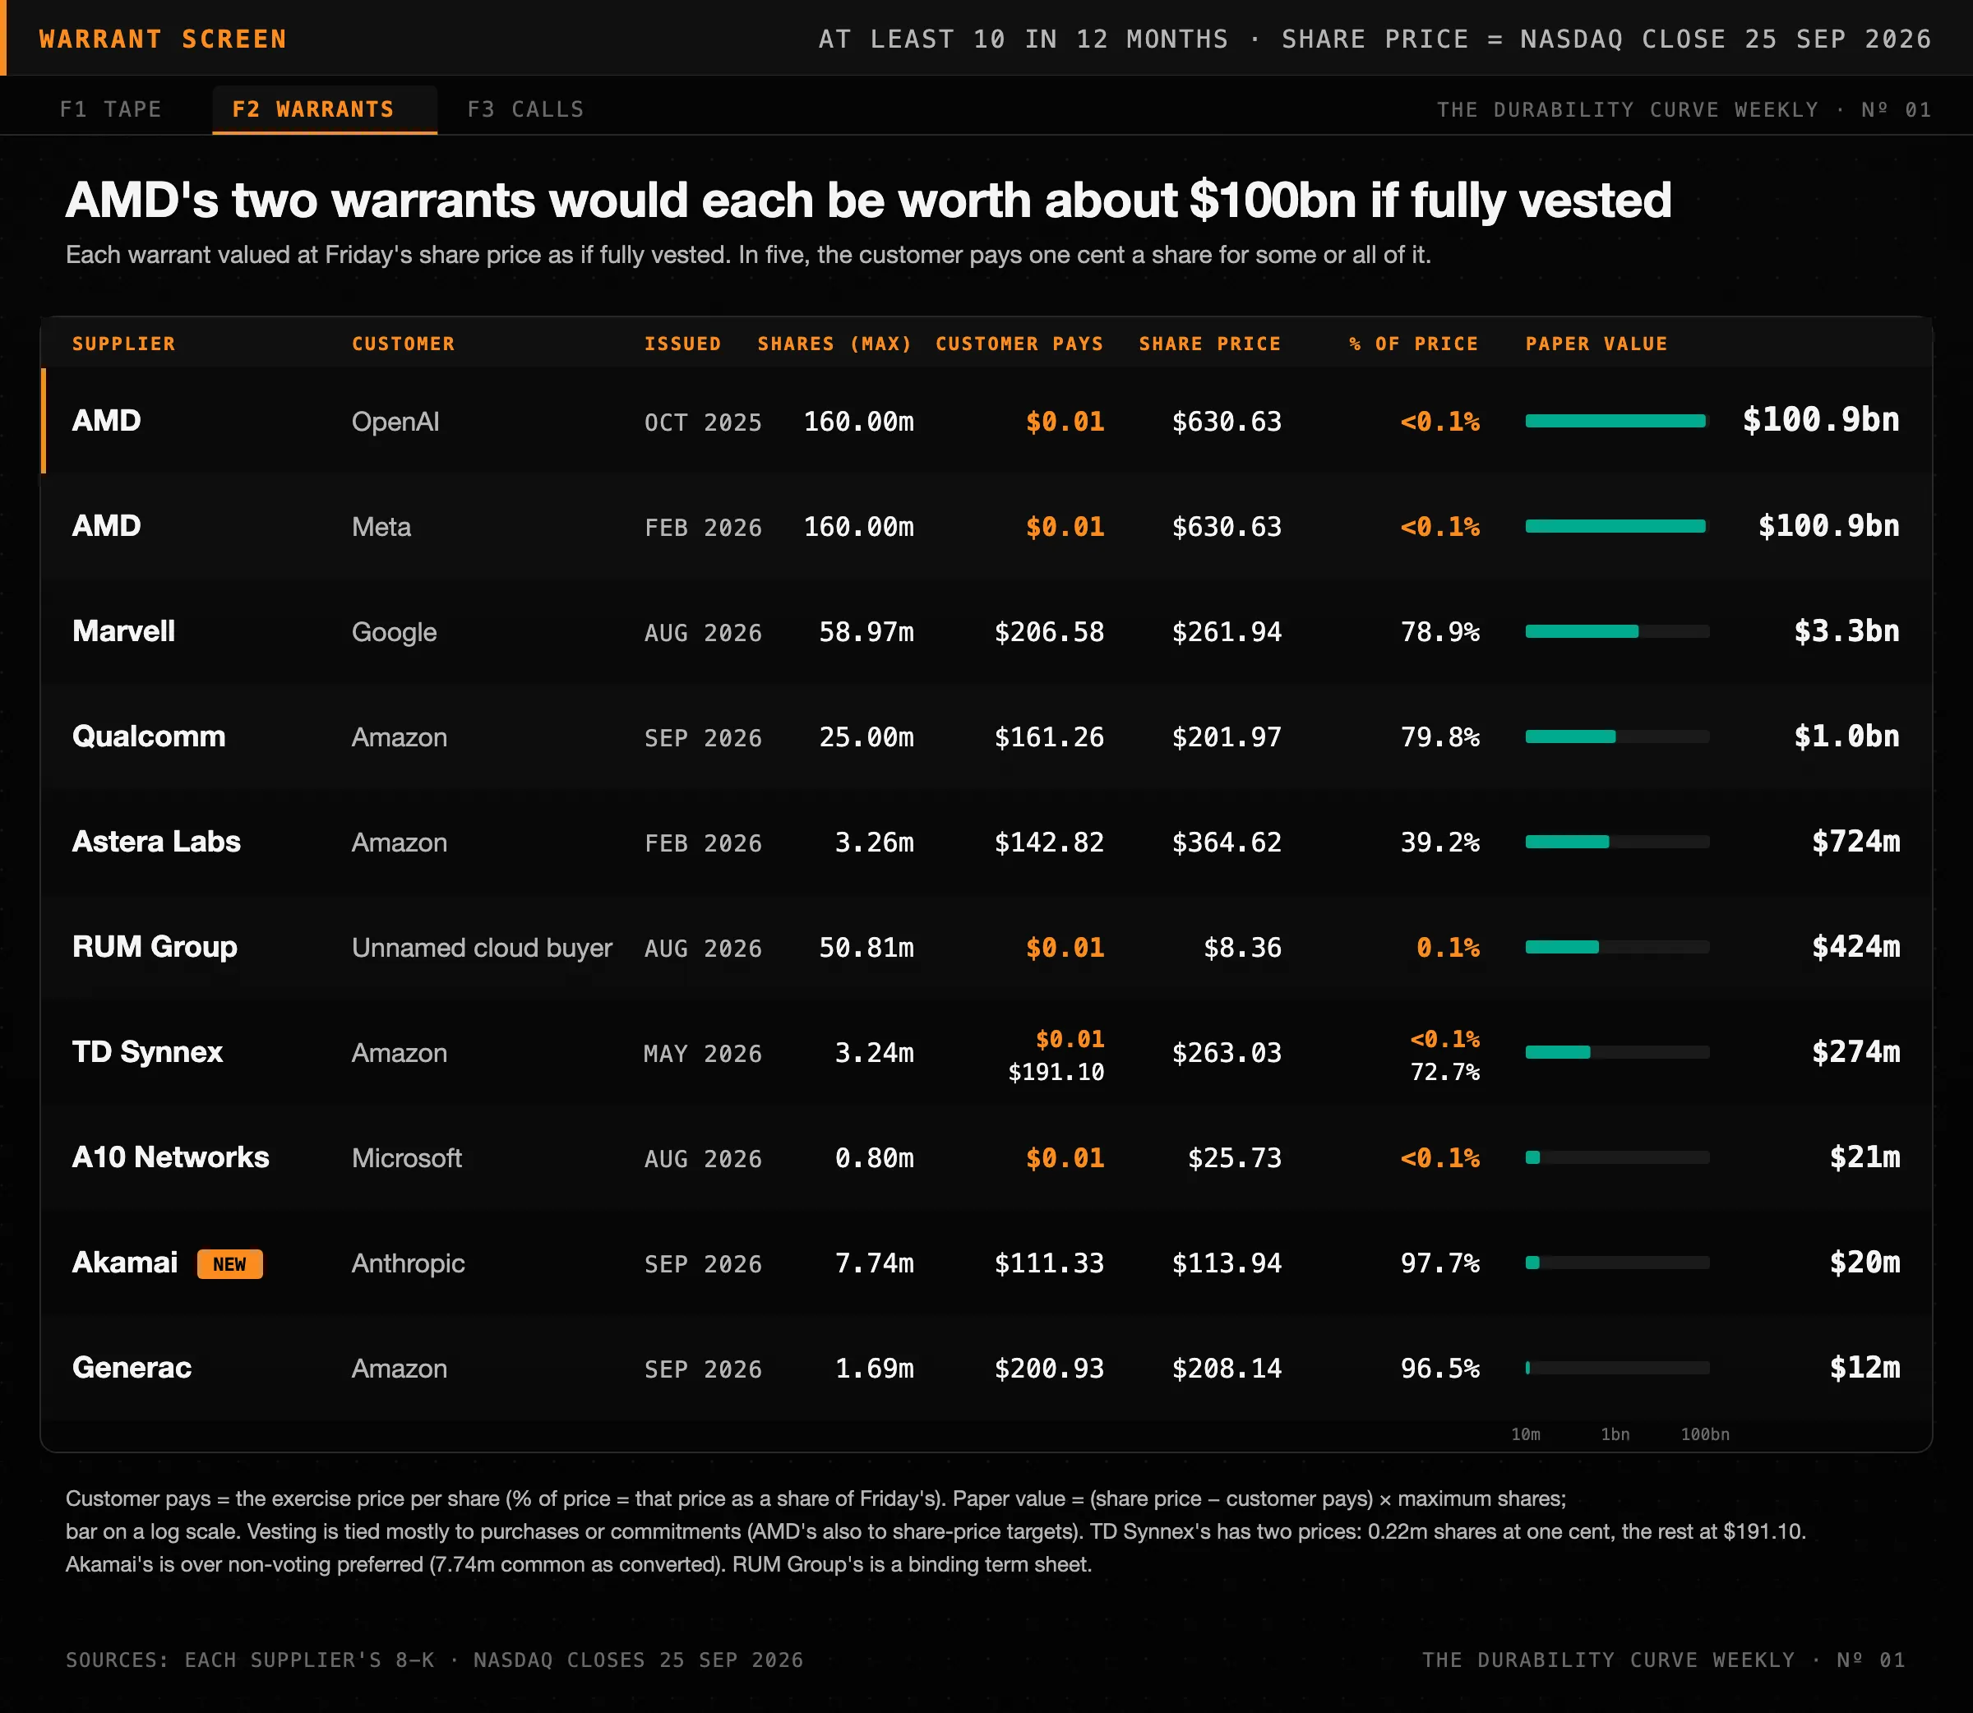1973x1713 pixels.
Task: Click the NEW badge next to Akamai
Action: click(229, 1263)
